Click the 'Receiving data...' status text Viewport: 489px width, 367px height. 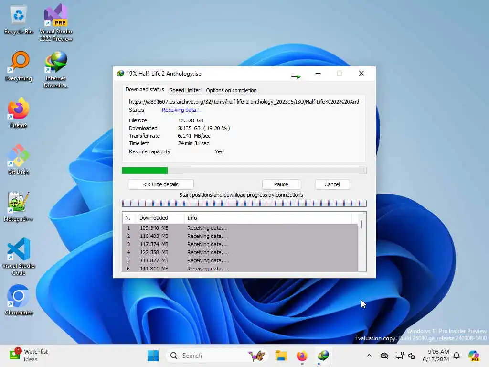click(x=181, y=110)
